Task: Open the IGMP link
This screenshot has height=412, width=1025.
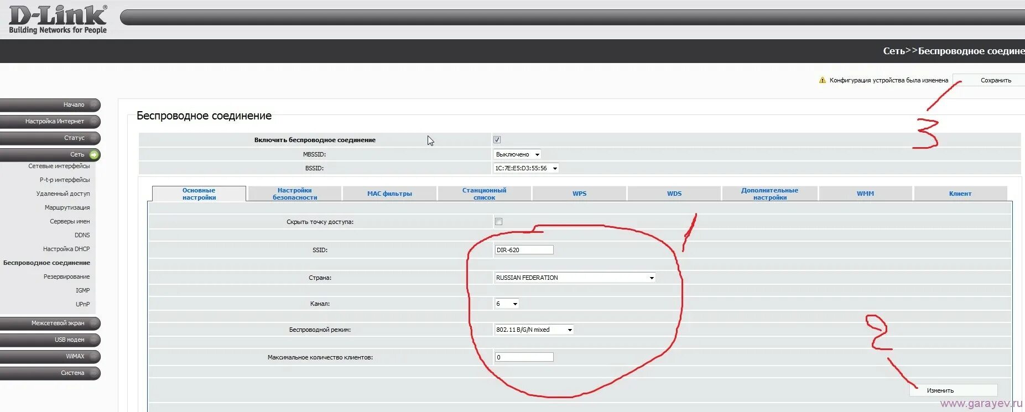Action: (x=82, y=290)
